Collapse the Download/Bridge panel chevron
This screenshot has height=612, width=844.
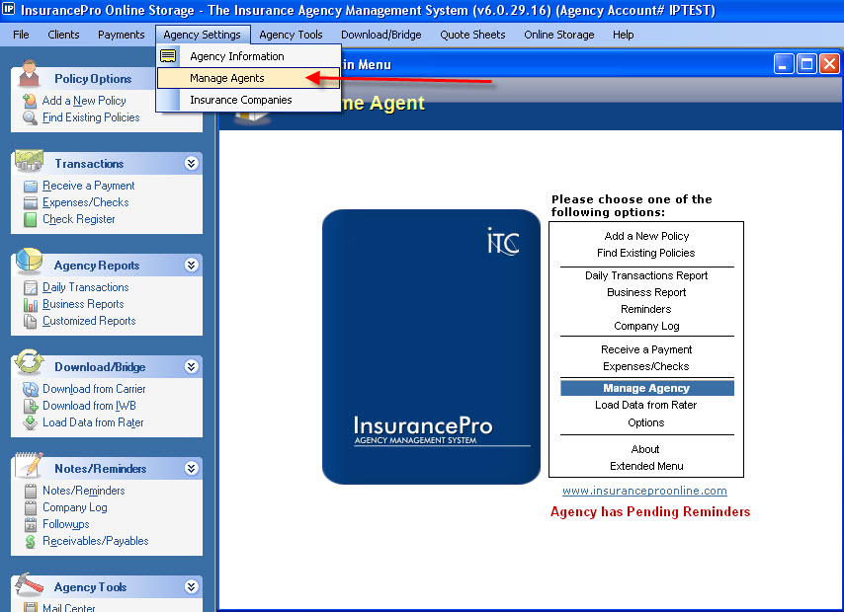point(191,366)
